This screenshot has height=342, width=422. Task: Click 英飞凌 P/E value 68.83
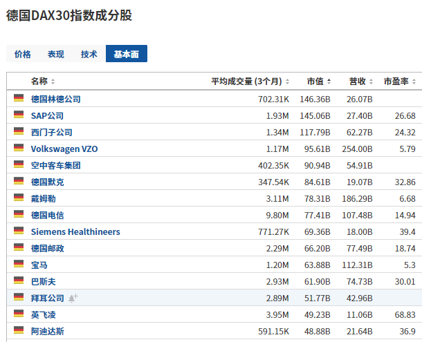[x=405, y=314]
